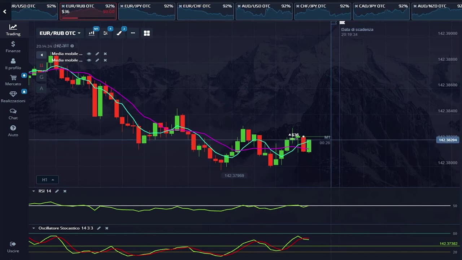Click the A chart tool button
Viewport: 462px width, 260px height.
42,88
